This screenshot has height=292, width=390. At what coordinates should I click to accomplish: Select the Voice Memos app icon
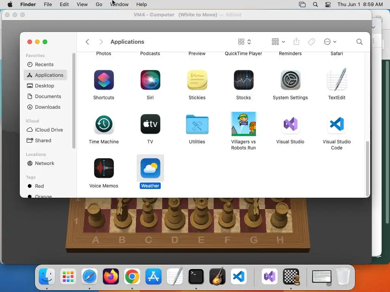pyautogui.click(x=104, y=168)
